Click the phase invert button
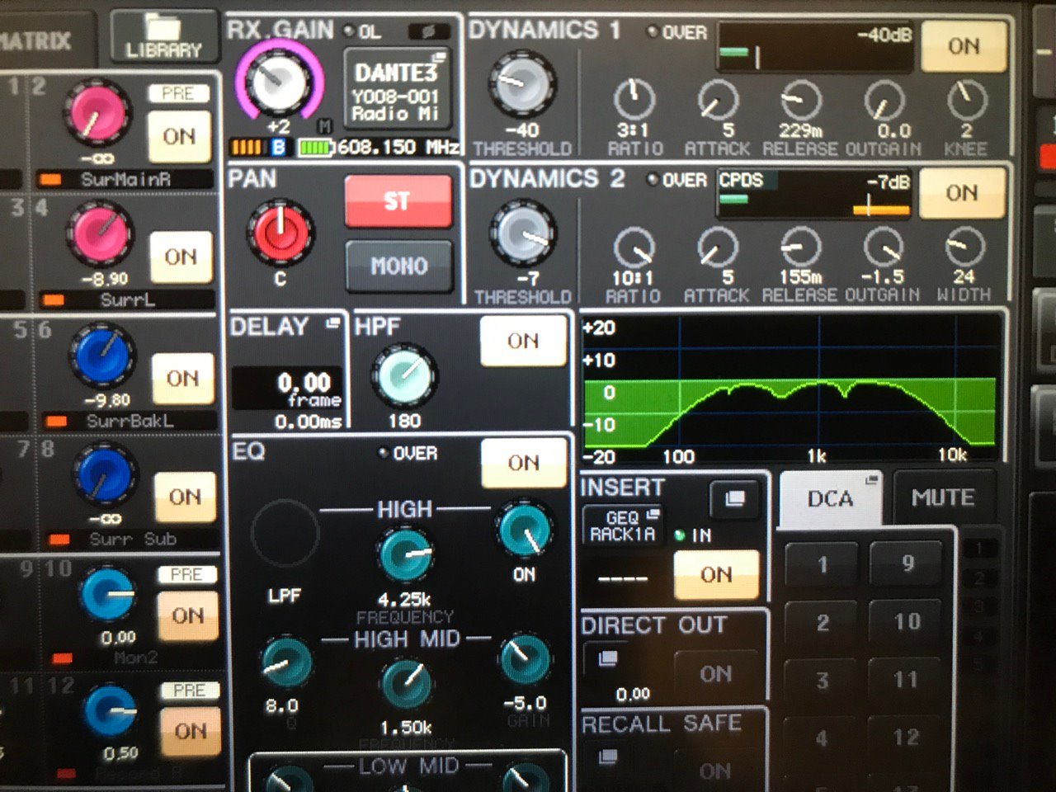The image size is (1056, 792). coord(429,31)
